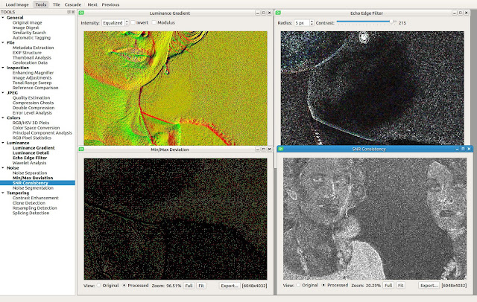Click Export in Min/Max Deviation window
This screenshot has height=302, width=477.
pyautogui.click(x=230, y=286)
